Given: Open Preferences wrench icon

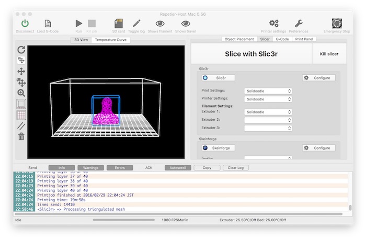Looking at the screenshot, I should [299, 24].
